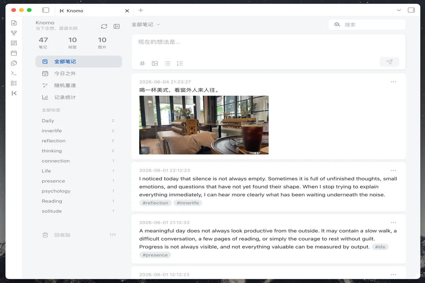
Task: Send the note with paper plane button
Action: pyautogui.click(x=390, y=62)
